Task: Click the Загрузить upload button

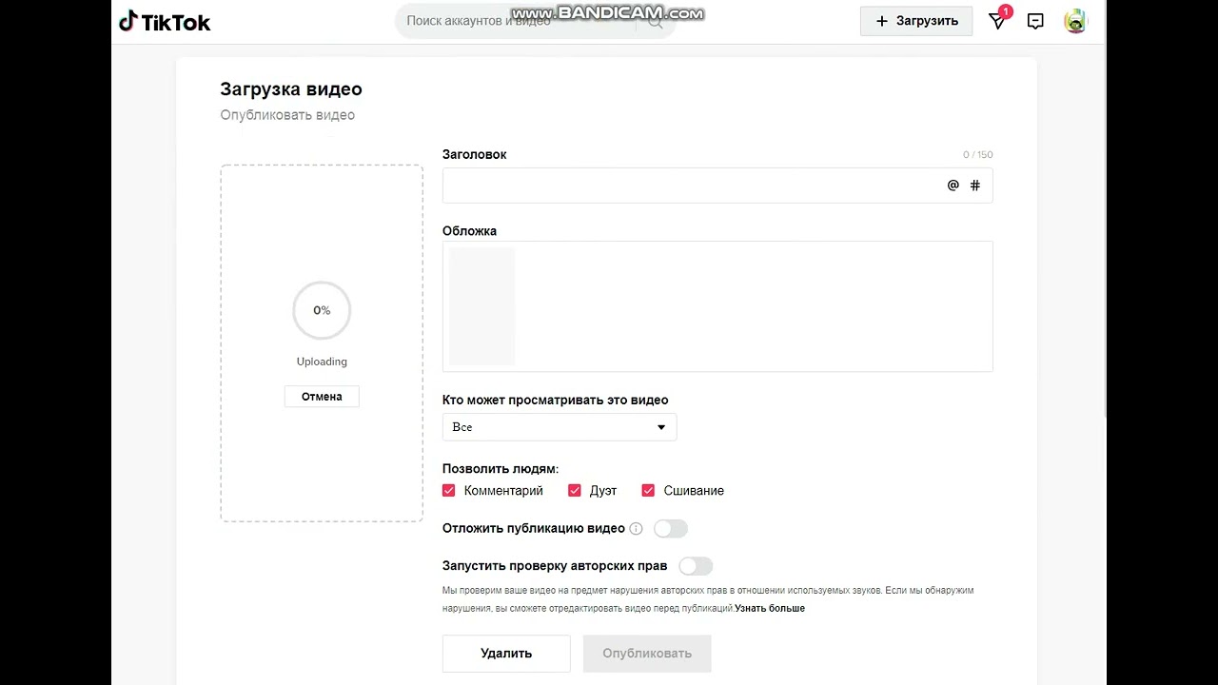Action: pyautogui.click(x=916, y=21)
